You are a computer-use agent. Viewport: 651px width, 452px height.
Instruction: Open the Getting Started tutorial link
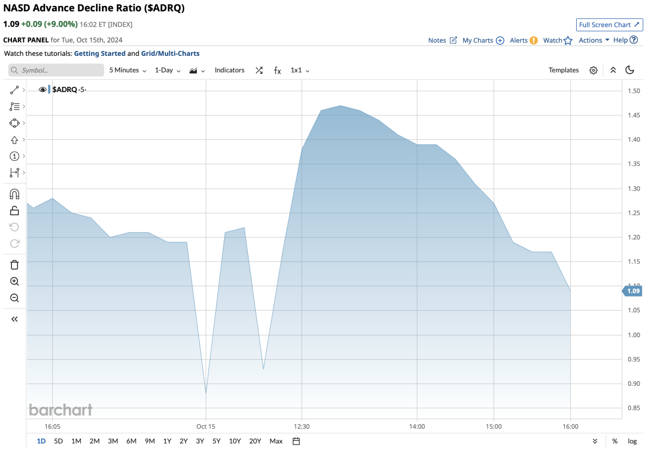(x=99, y=54)
